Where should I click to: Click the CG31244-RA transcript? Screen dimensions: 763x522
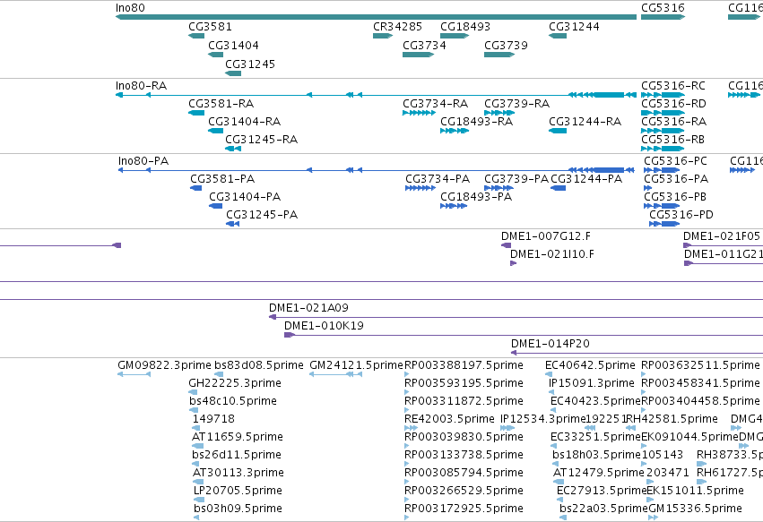point(558,131)
